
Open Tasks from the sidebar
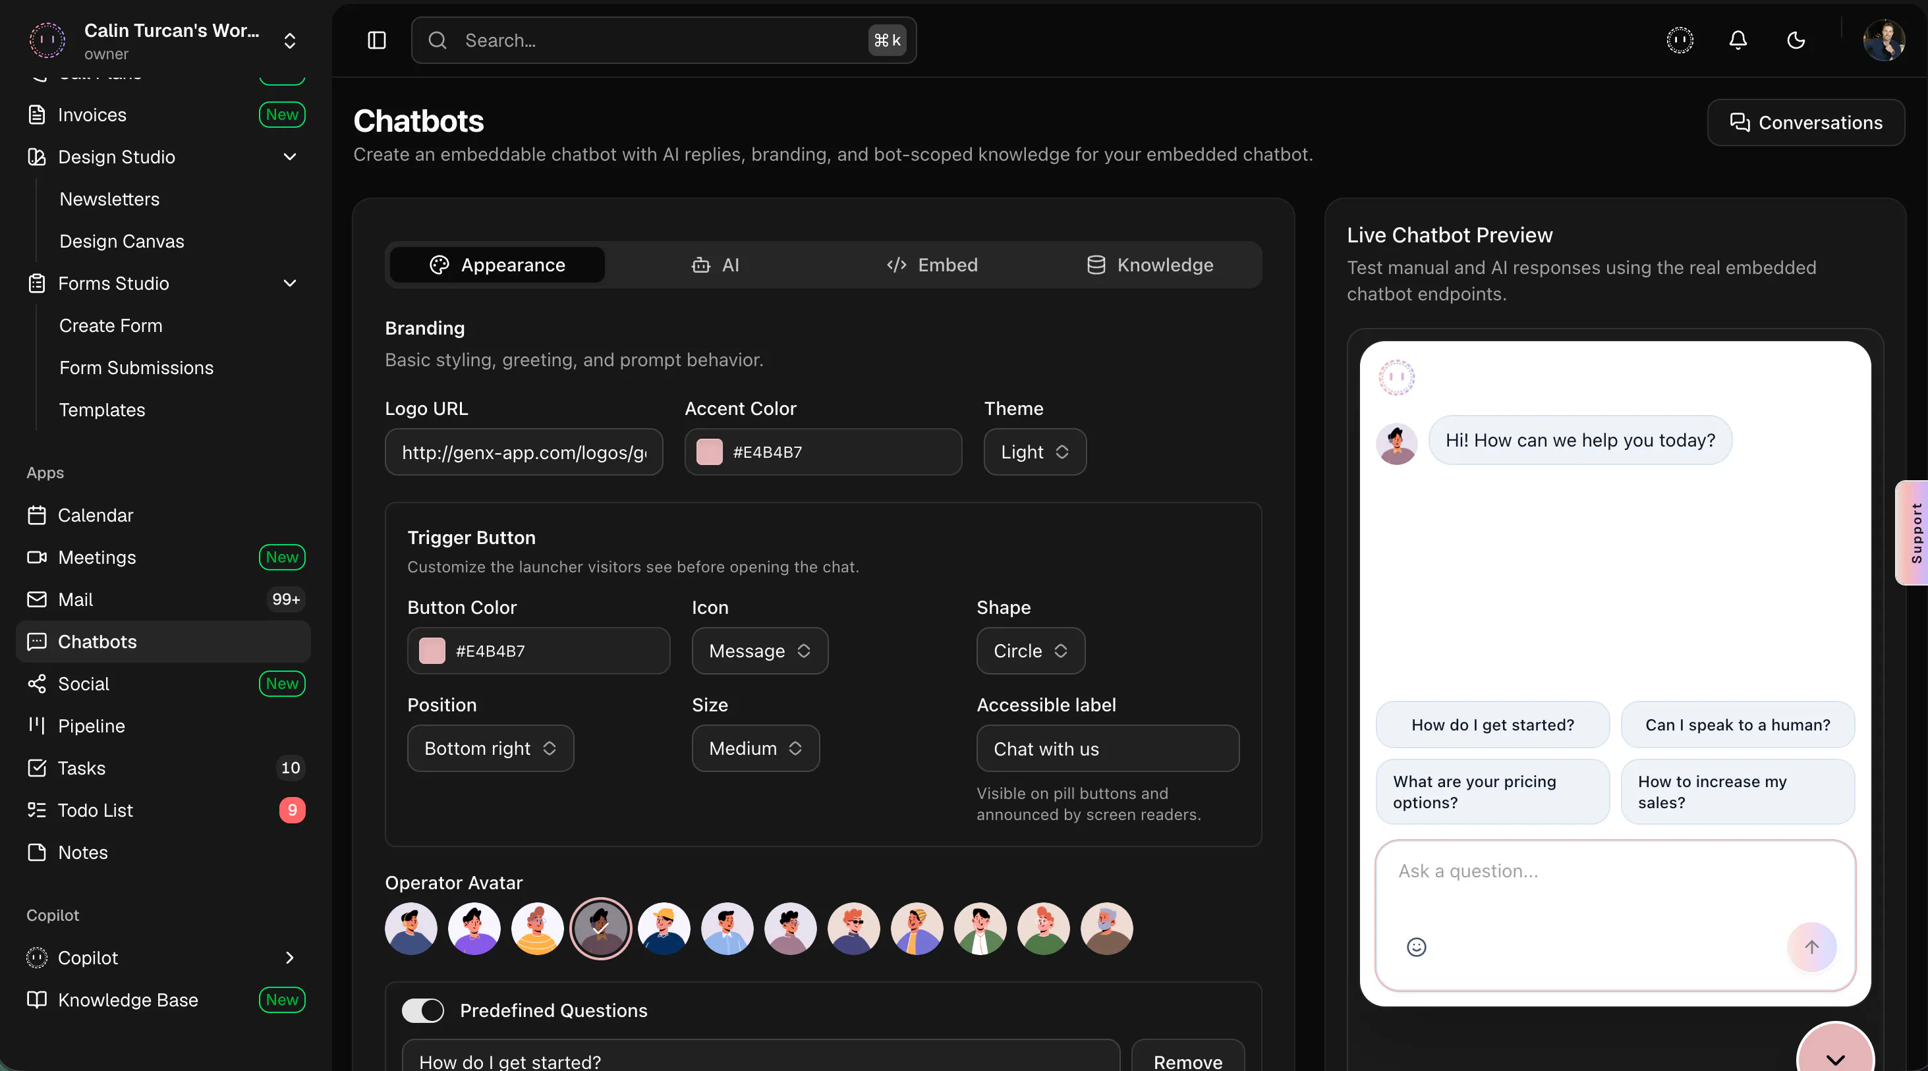pyautogui.click(x=163, y=768)
